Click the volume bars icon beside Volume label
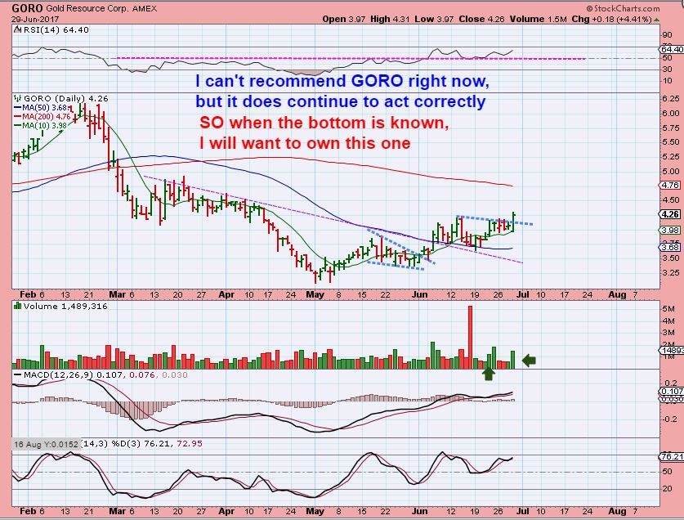The image size is (684, 520). tap(17, 306)
